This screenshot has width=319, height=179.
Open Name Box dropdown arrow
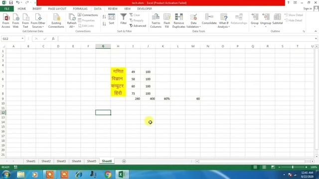point(22,39)
